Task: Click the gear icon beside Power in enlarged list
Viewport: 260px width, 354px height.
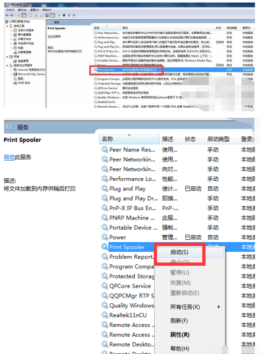Action: click(104, 237)
